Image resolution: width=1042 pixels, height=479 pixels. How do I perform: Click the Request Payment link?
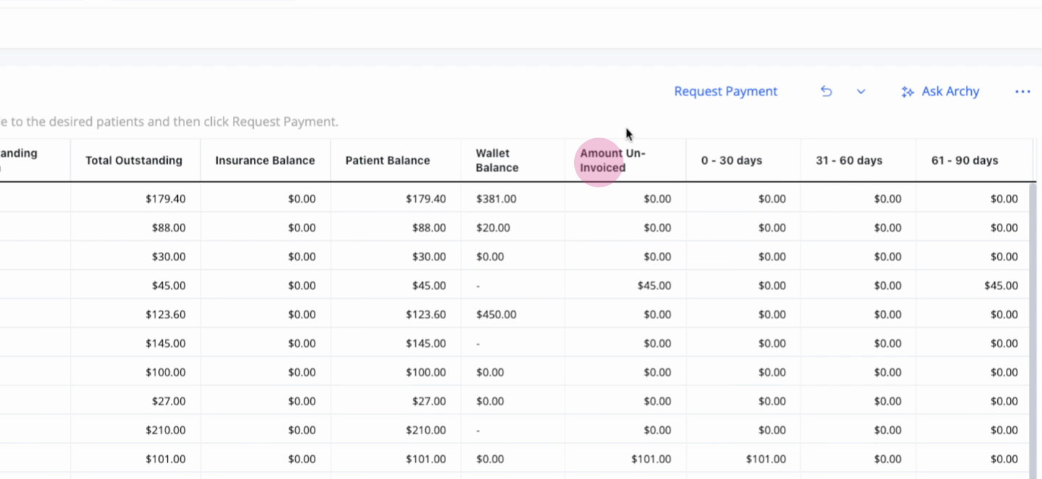(x=725, y=91)
